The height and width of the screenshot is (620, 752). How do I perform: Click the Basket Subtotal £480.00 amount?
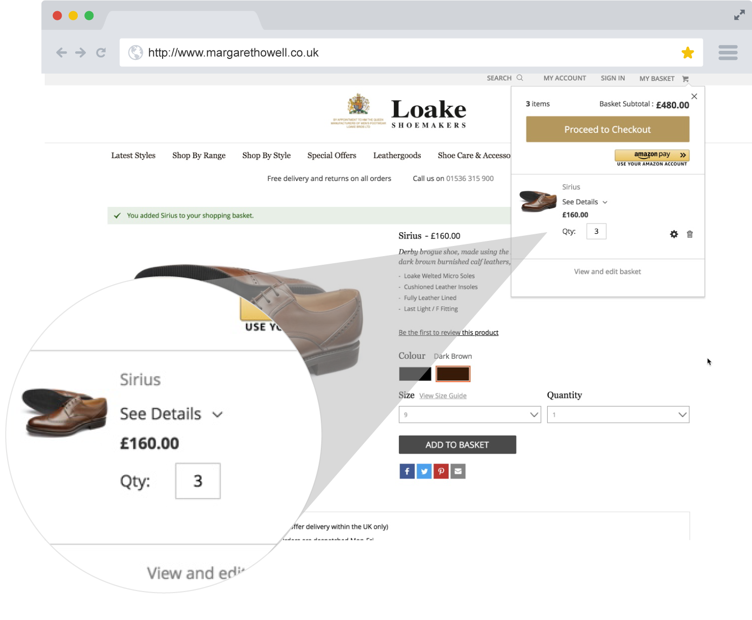click(x=672, y=105)
